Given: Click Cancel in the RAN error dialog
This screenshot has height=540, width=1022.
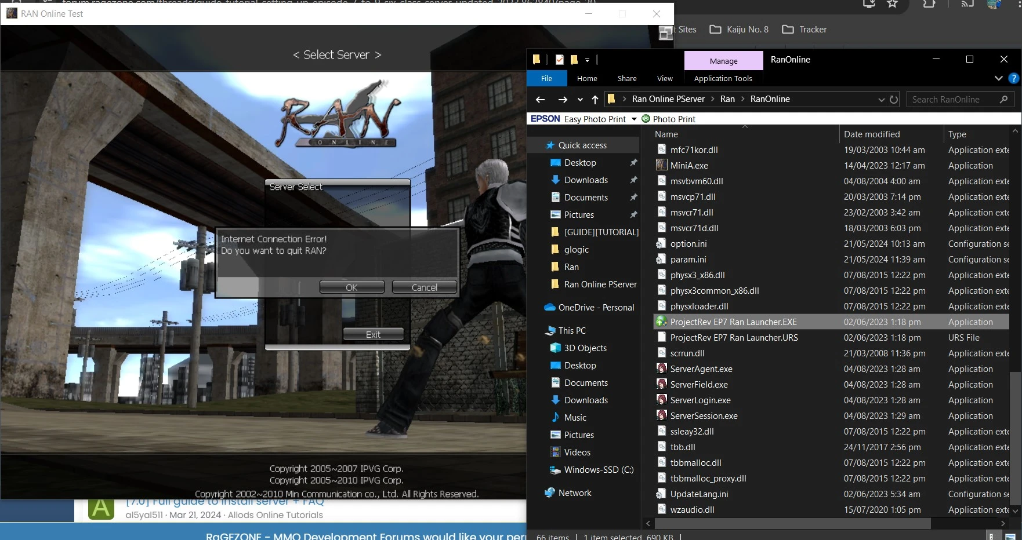Looking at the screenshot, I should 424,287.
